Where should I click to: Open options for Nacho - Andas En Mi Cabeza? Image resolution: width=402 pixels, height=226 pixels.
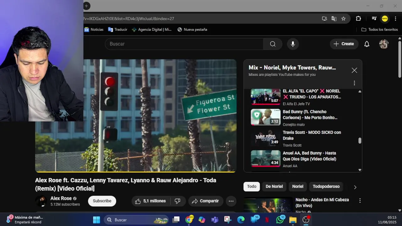pyautogui.click(x=360, y=200)
